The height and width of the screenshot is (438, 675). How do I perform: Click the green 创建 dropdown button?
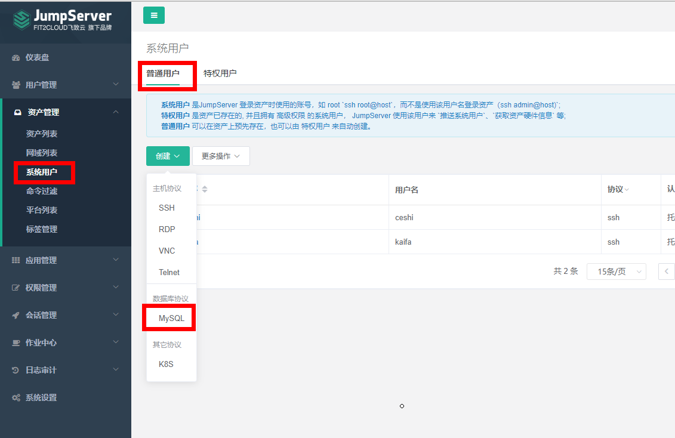(168, 156)
